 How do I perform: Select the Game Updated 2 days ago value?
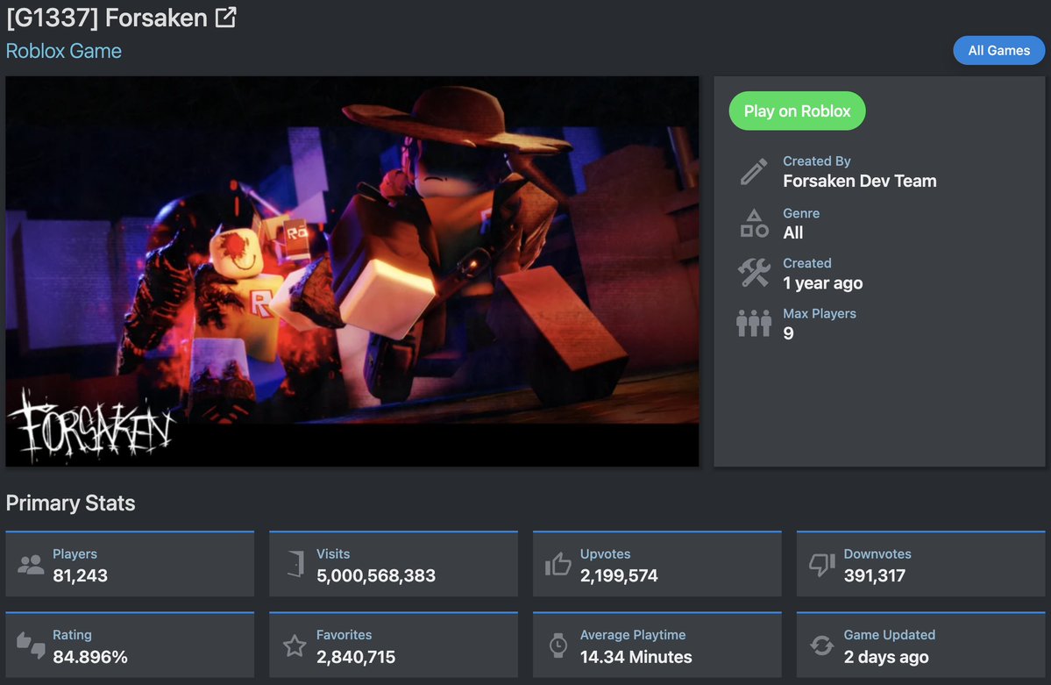pos(886,657)
